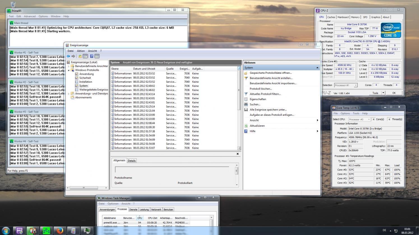Screen dimensions: 419x235
Task: Select Weitergeleitete Ereignisse in the tree
Action: tap(94, 90)
